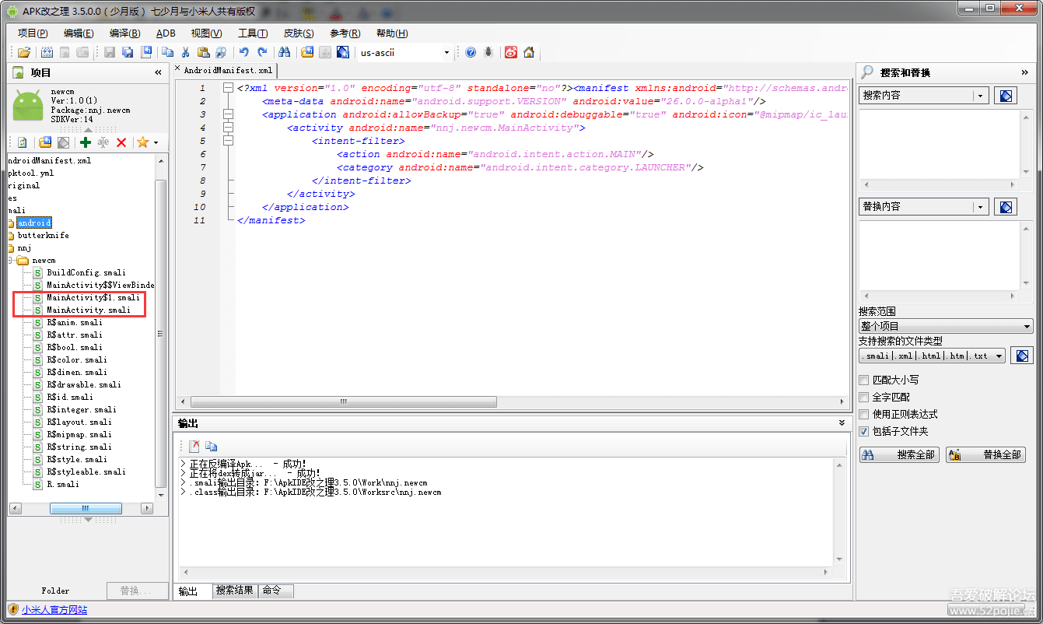Click the blue icon beside 搜索内容 field
Screen dimensions: 1043x624
pyautogui.click(x=1005, y=96)
